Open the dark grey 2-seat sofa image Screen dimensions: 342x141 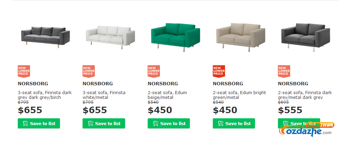pos(306,37)
